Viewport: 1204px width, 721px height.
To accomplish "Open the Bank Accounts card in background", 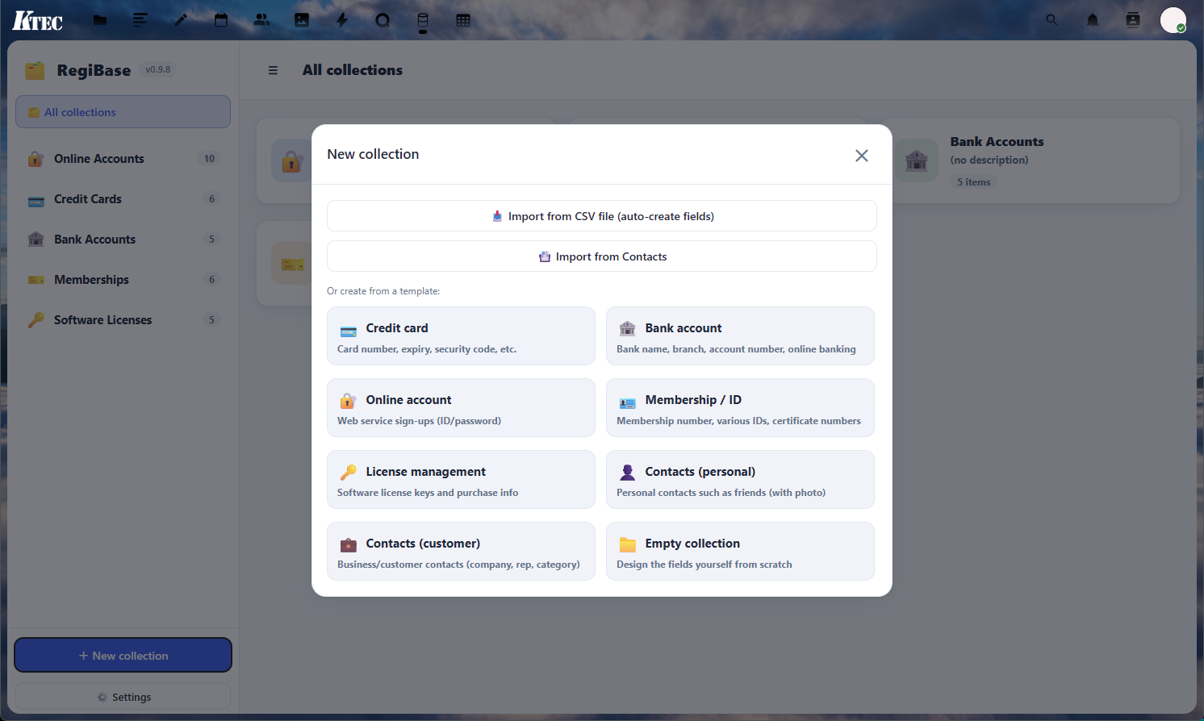I will (1031, 160).
